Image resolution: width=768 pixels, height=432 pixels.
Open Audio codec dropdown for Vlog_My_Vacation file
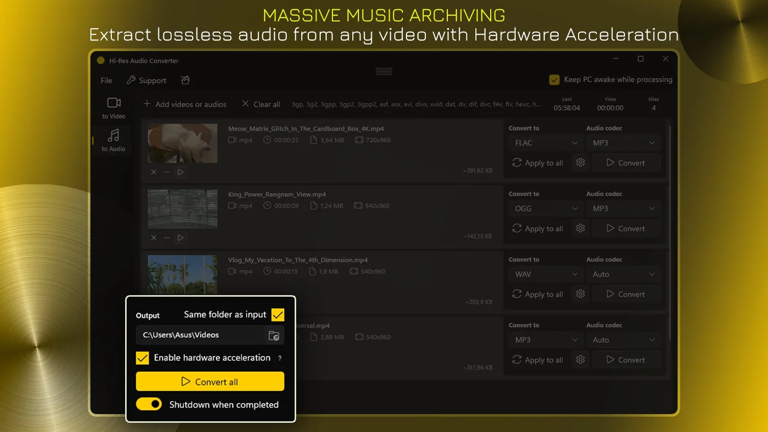pos(623,274)
